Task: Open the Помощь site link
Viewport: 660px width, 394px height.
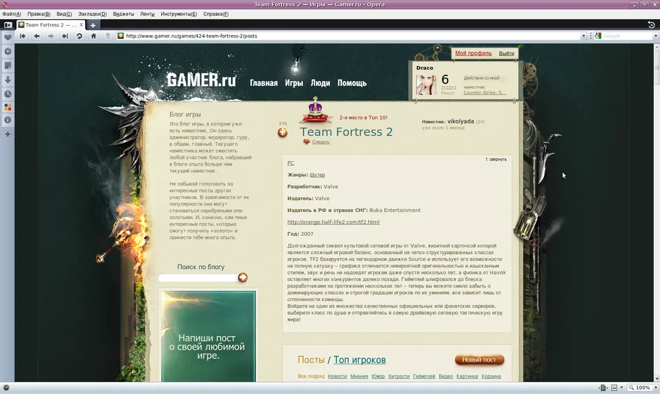Action: [x=352, y=83]
